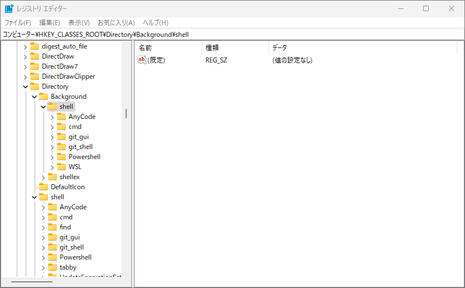Select the digest_auto_file key label
This screenshot has height=288, width=465.
65,46
